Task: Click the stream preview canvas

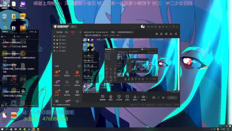Action: pyautogui.click(x=131, y=65)
